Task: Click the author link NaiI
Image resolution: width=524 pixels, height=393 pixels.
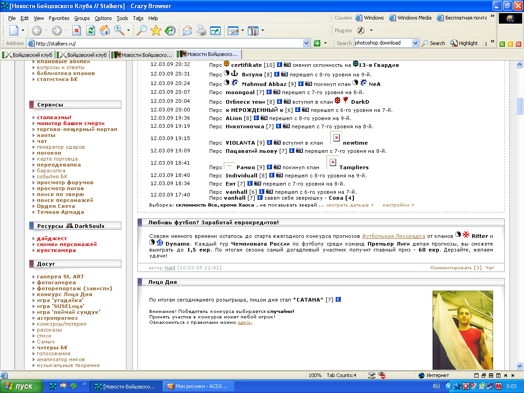Action: click(170, 267)
